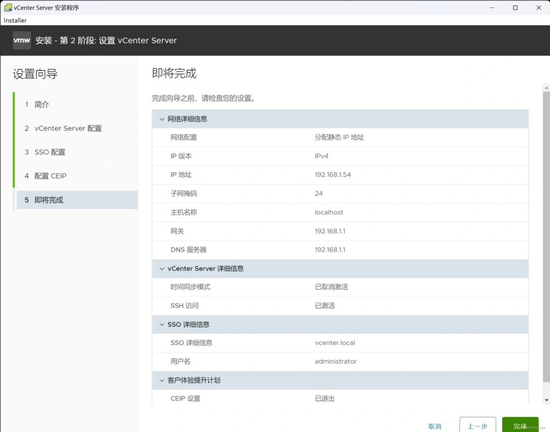The width and height of the screenshot is (550, 432).
Task: Click the IPv4 value
Action: [x=321, y=156]
